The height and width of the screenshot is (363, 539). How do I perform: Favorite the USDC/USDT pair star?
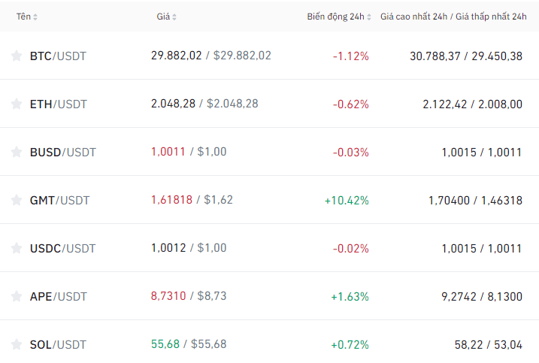(16, 248)
